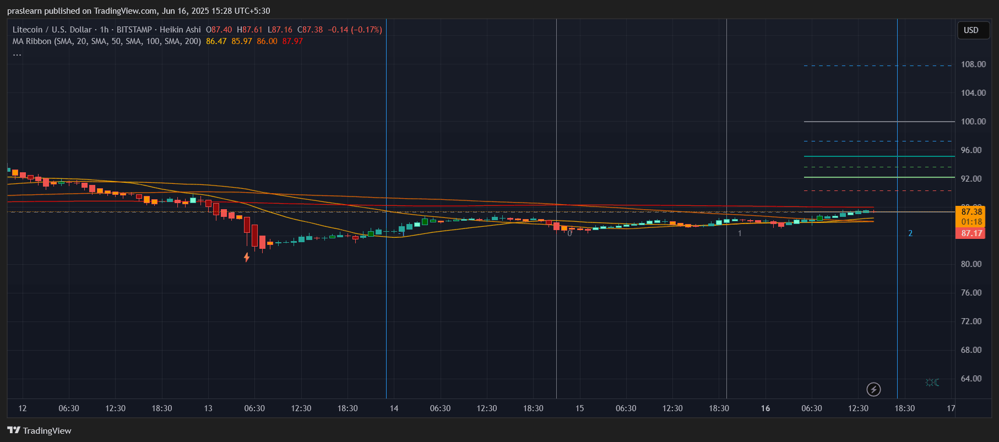Screen dimensions: 999x442
Task: Click the red 87.17 price label
Action: [x=971, y=233]
